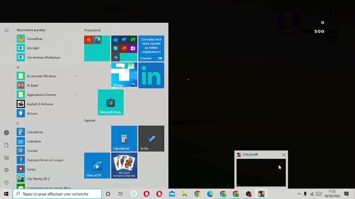Click the Windows Start button
This screenshot has width=355, height=199.
[x=6, y=194]
